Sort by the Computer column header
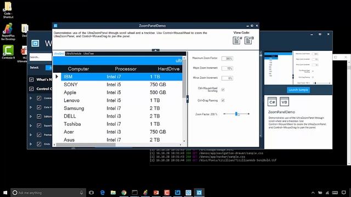This screenshot has height=197, width=351. point(78,69)
